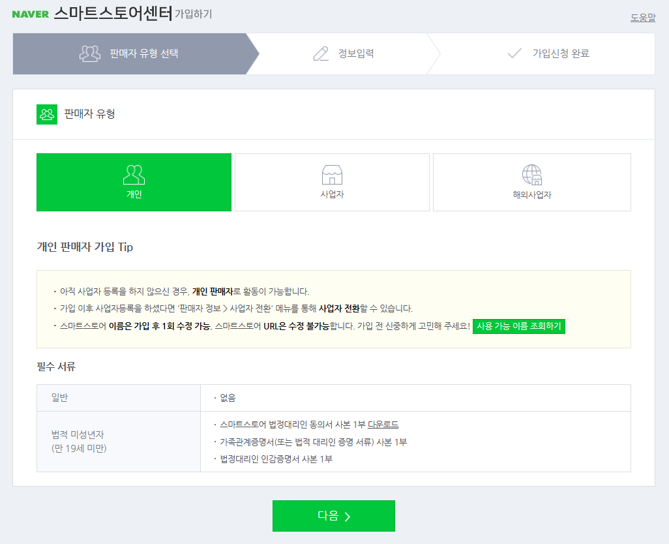The image size is (669, 544).
Task: Click the 일반 table row label
Action: coord(60,398)
